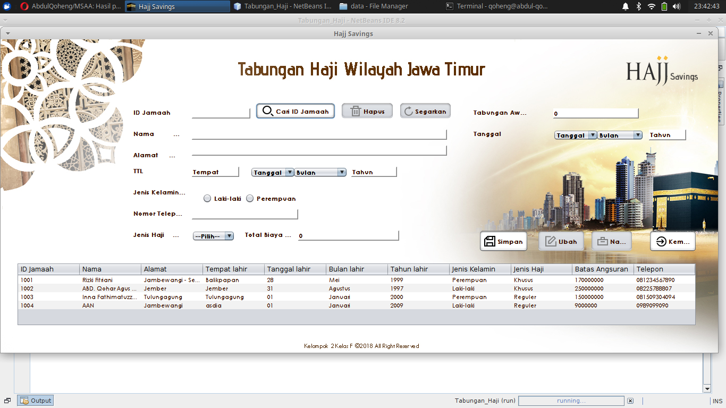This screenshot has width=726, height=408.
Task: Select the table row named AAN
Action: click(x=357, y=305)
